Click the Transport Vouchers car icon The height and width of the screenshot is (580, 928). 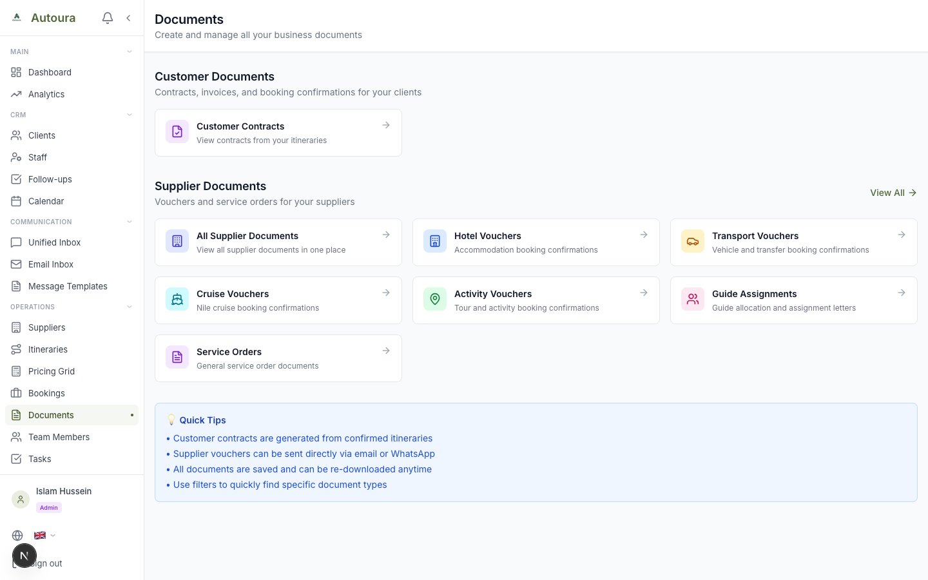coord(693,241)
